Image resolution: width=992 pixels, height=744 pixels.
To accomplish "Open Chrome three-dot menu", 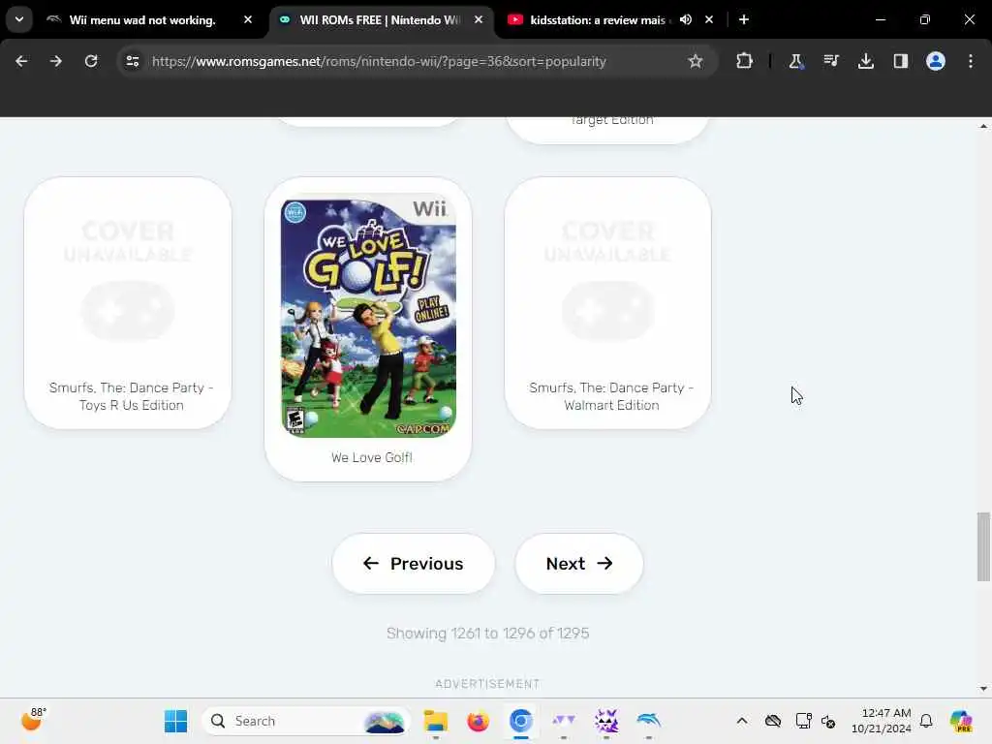I will pyautogui.click(x=971, y=61).
